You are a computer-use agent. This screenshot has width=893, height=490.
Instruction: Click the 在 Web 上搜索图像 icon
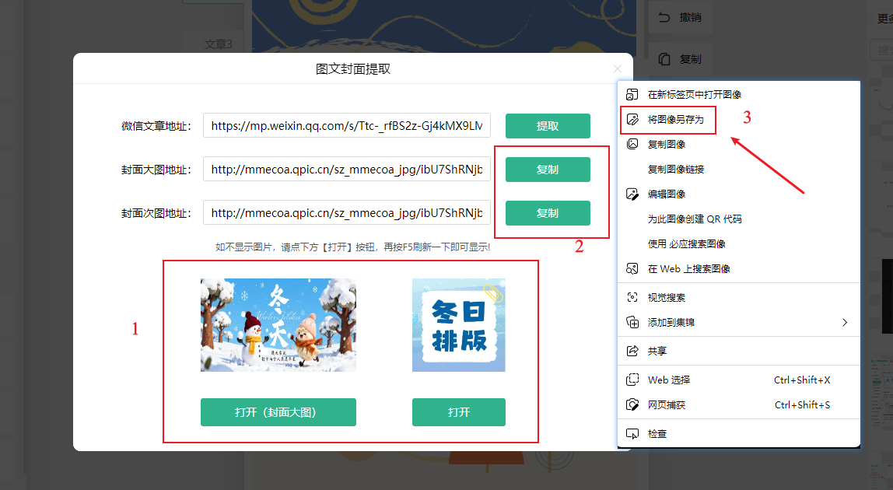(632, 268)
